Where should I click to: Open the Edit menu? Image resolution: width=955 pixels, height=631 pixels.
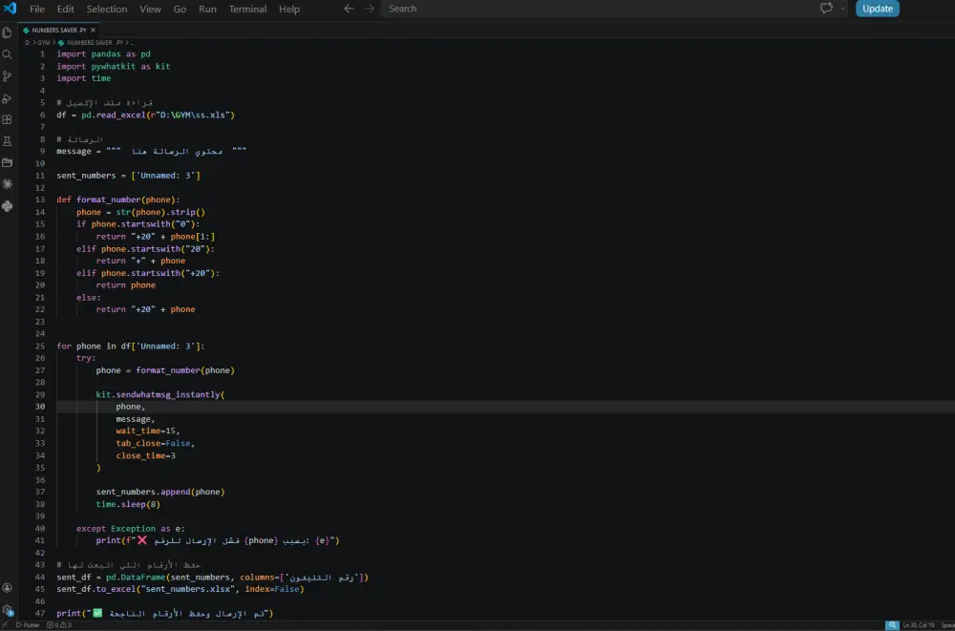[x=66, y=9]
